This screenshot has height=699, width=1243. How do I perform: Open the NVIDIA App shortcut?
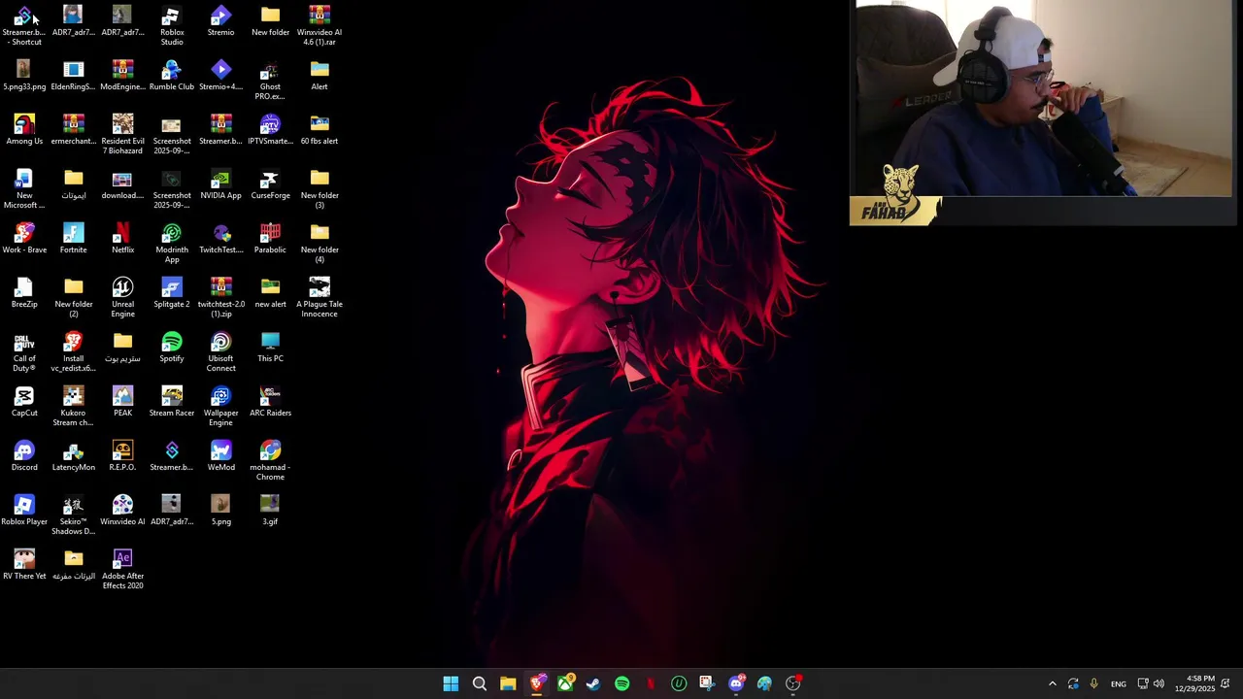220,184
